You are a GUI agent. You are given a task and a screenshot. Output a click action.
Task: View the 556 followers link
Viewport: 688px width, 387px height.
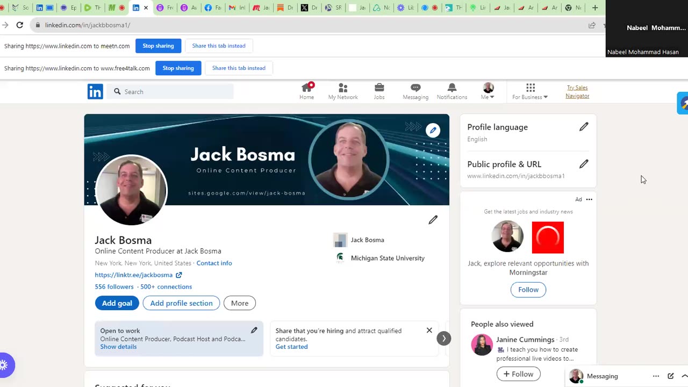[x=114, y=286]
